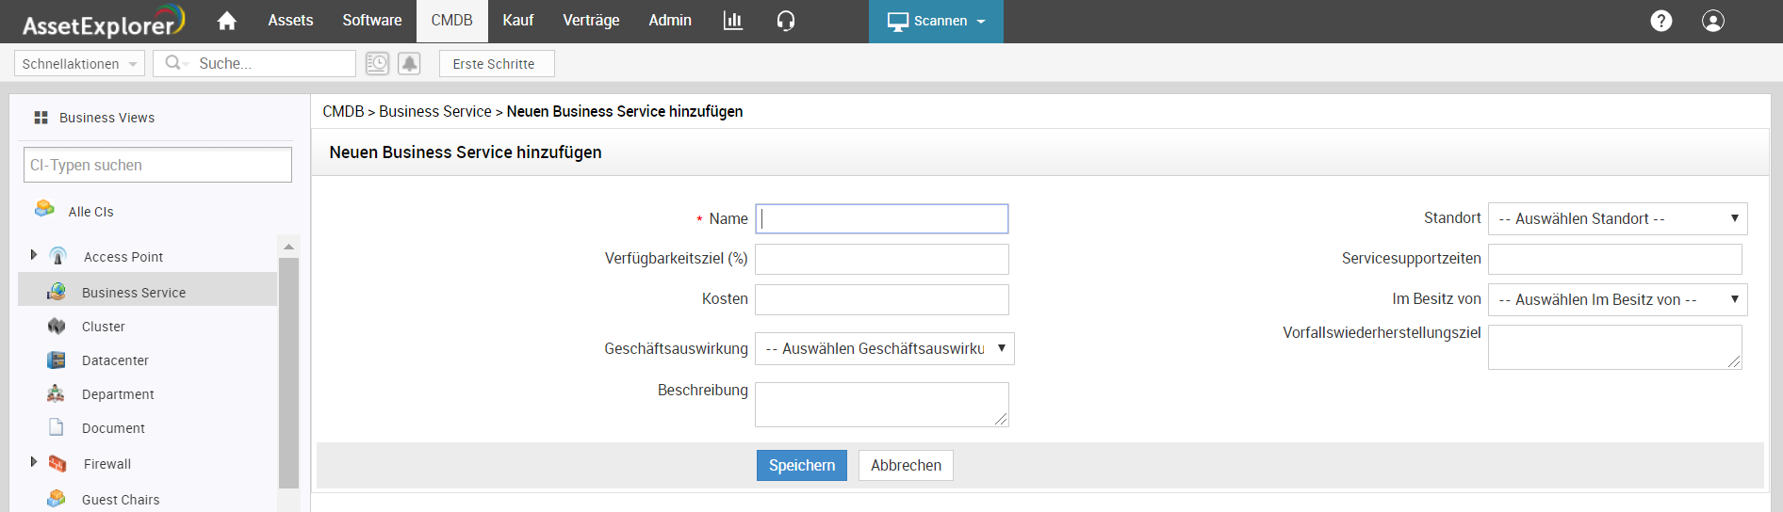This screenshot has height=512, width=1783.
Task: Click the Vorfallswiederherstellungsziel text area
Action: (x=1615, y=347)
